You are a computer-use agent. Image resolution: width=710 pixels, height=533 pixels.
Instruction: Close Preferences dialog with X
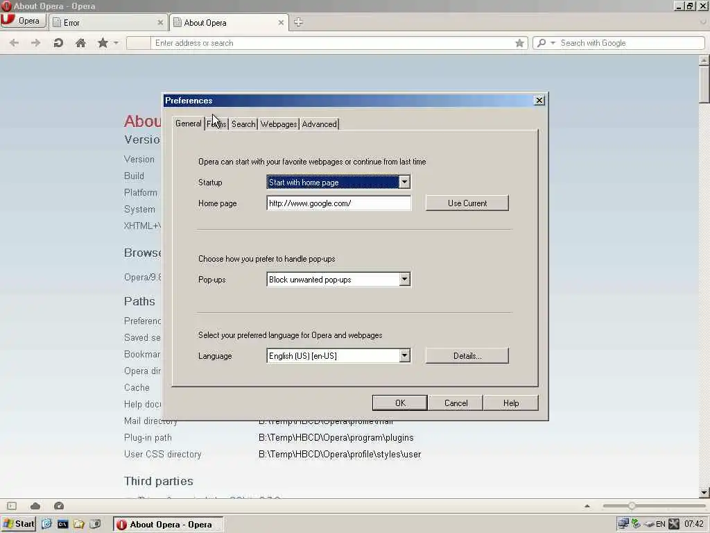coord(539,101)
